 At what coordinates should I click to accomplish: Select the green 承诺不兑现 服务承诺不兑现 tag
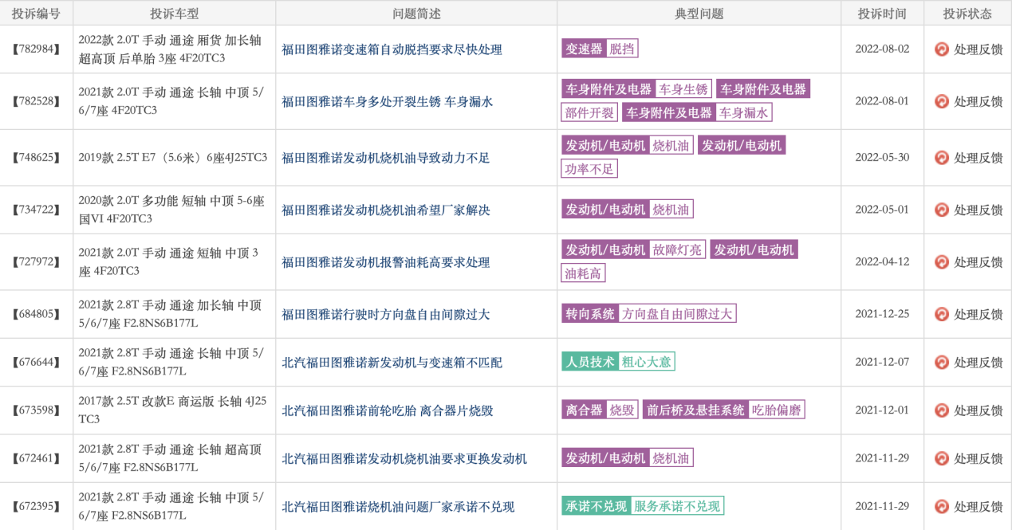(x=643, y=505)
